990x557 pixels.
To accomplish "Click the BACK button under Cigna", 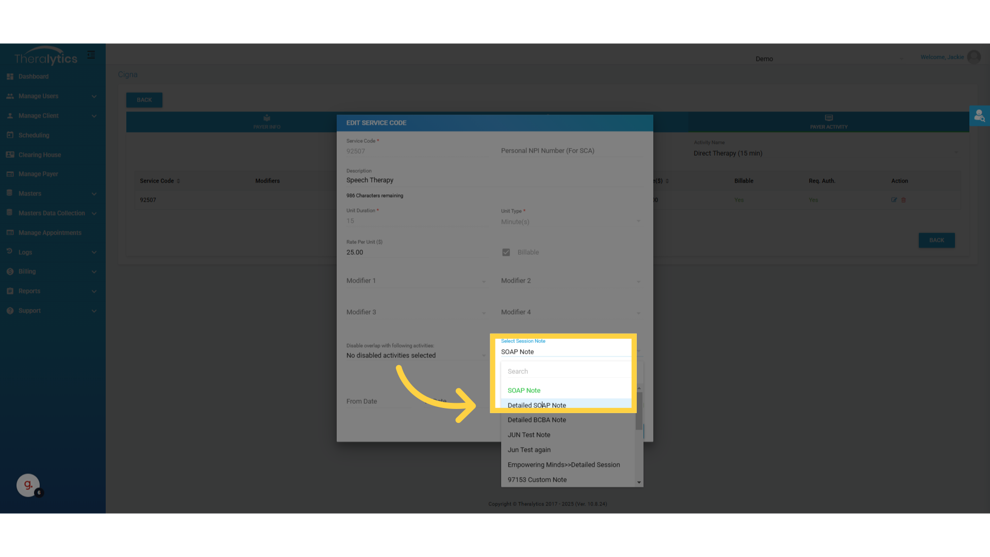I will tap(144, 100).
